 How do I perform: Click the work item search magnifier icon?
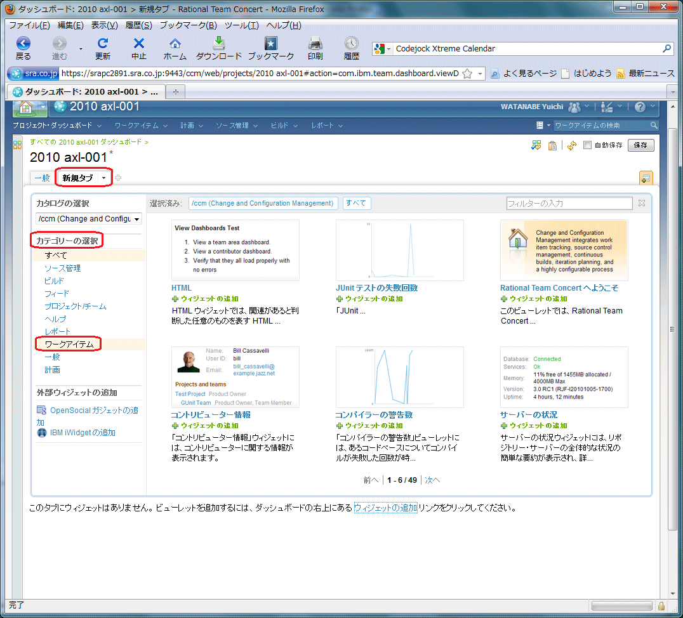653,126
